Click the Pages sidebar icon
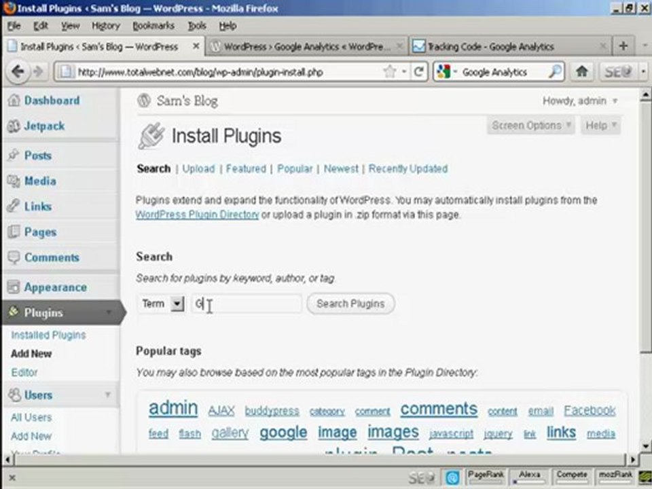 click(x=14, y=232)
